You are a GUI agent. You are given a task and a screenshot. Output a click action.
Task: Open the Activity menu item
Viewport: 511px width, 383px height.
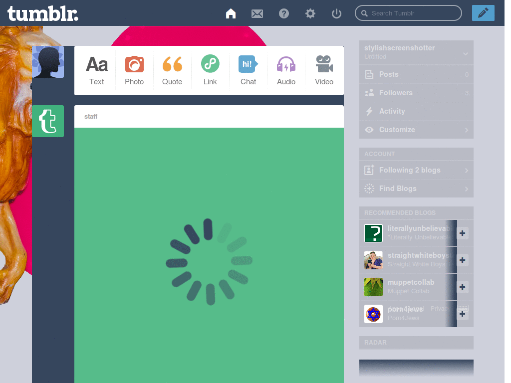(x=416, y=111)
